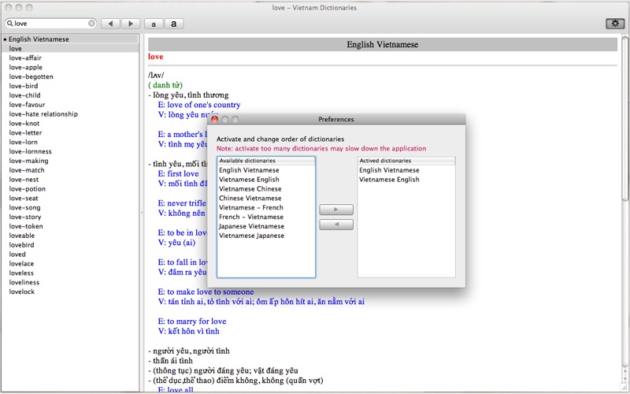Select 'loveliness' in the word list
Image resolution: width=630 pixels, height=394 pixels.
tap(24, 282)
